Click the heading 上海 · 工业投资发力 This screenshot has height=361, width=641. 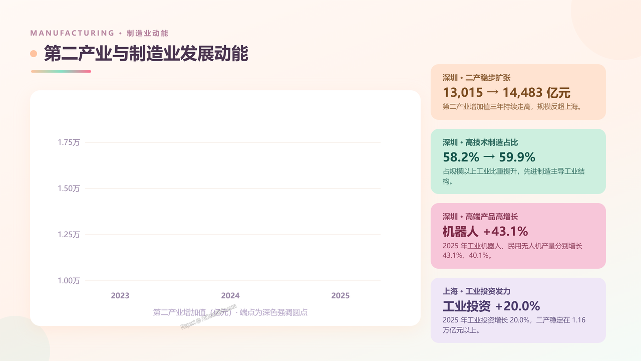point(477,291)
